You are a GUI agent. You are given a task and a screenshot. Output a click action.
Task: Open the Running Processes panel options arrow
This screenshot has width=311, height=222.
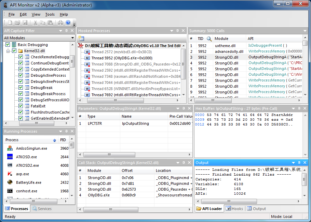61,131
